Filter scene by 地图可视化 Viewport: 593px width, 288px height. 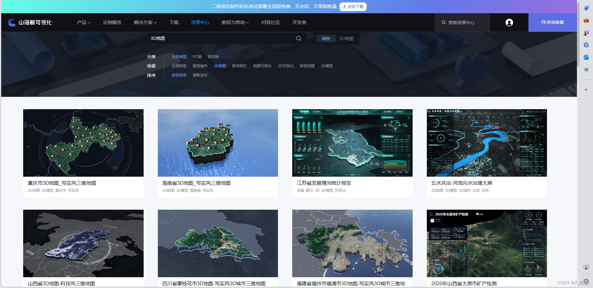pyautogui.click(x=262, y=66)
